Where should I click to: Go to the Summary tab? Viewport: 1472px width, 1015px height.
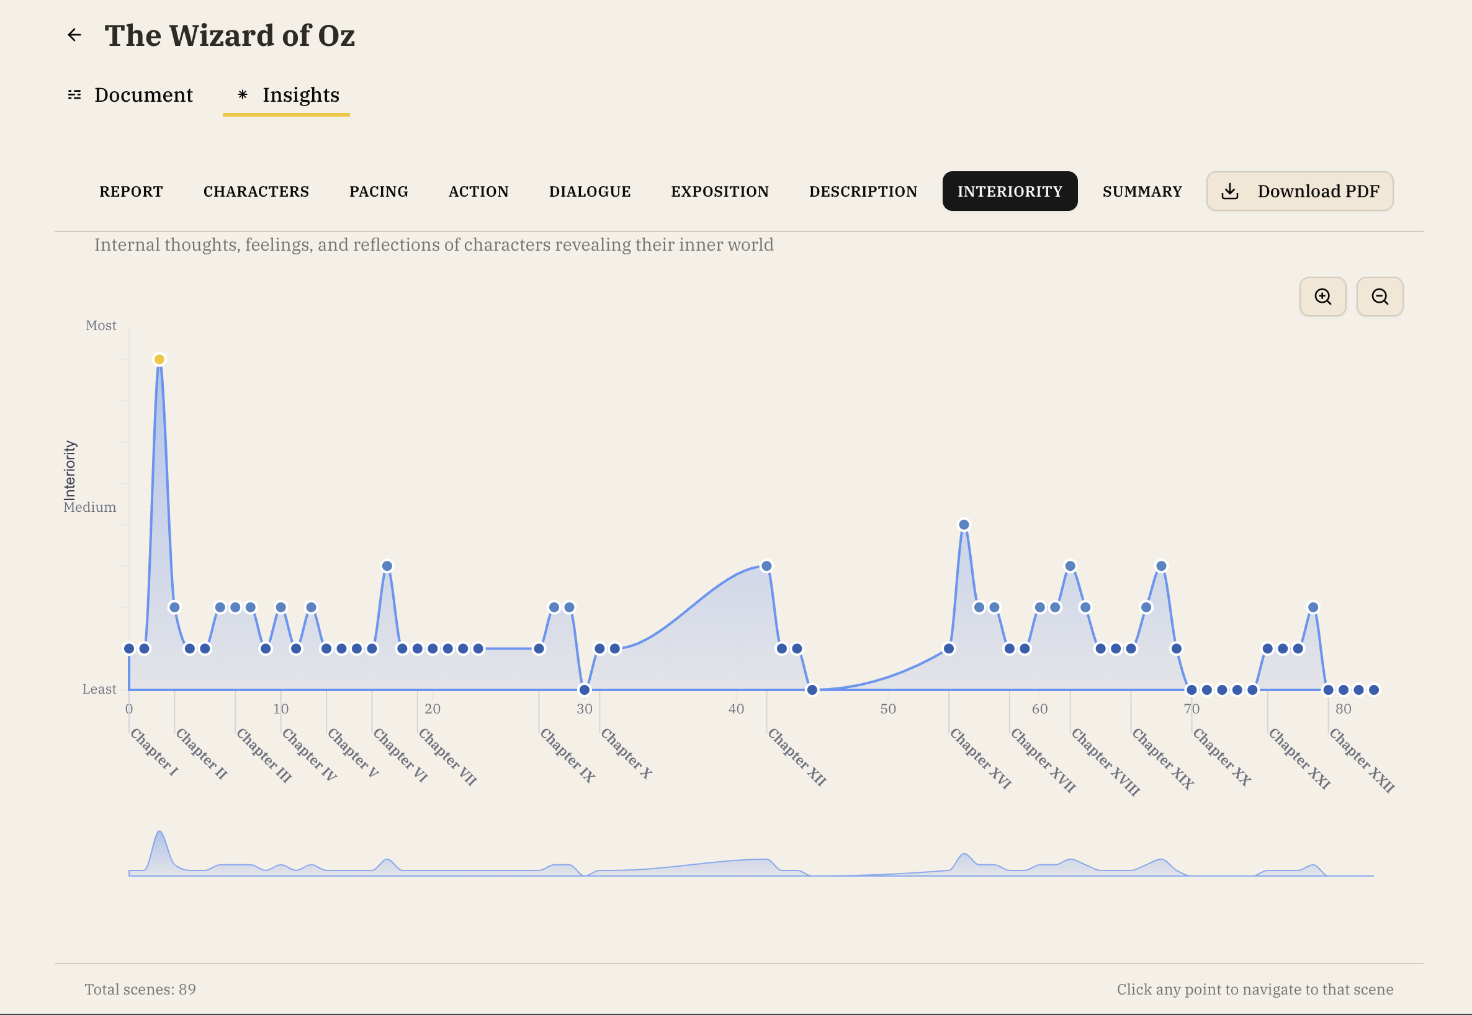pyautogui.click(x=1142, y=192)
